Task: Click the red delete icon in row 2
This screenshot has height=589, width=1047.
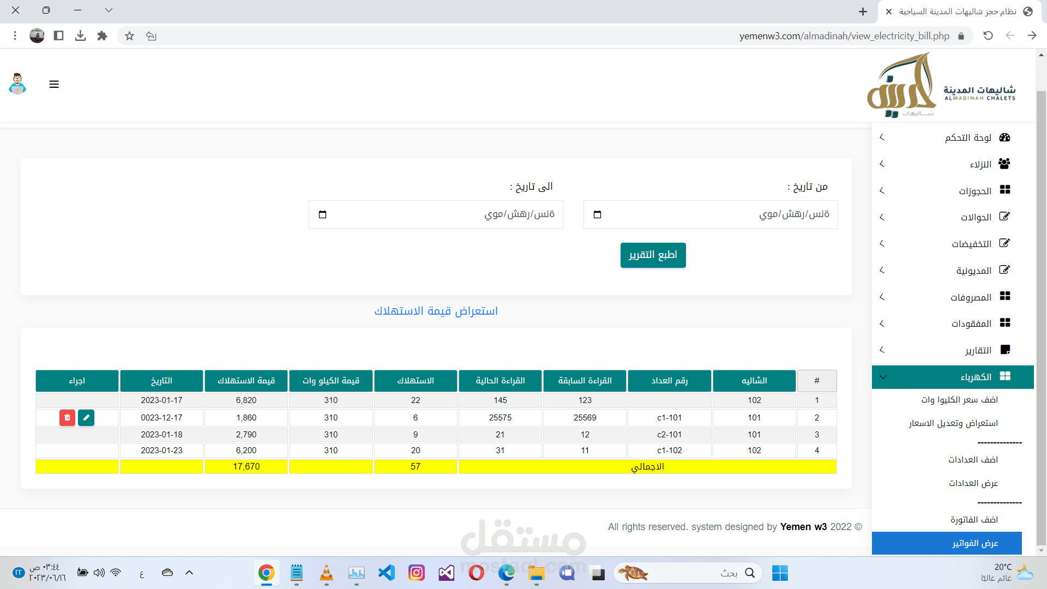Action: (x=67, y=418)
